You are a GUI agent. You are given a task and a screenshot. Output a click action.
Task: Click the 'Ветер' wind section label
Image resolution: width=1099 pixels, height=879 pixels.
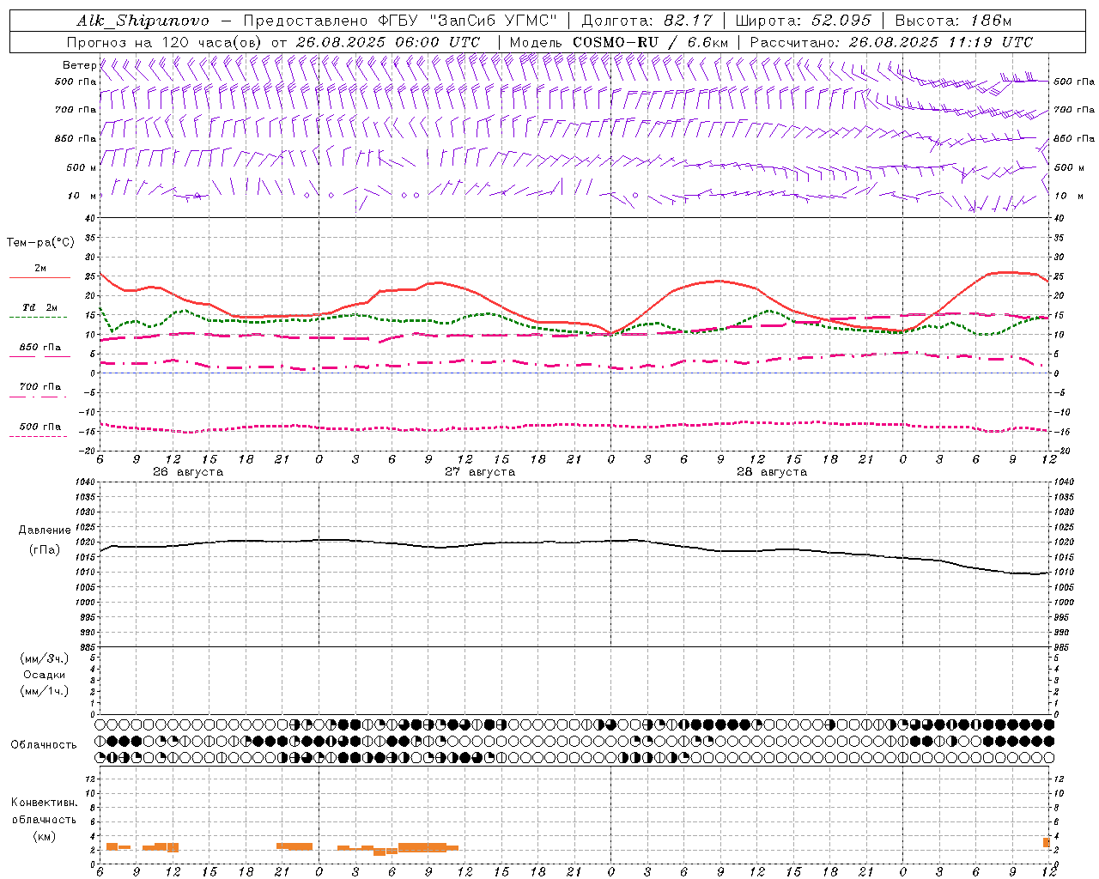pos(79,65)
